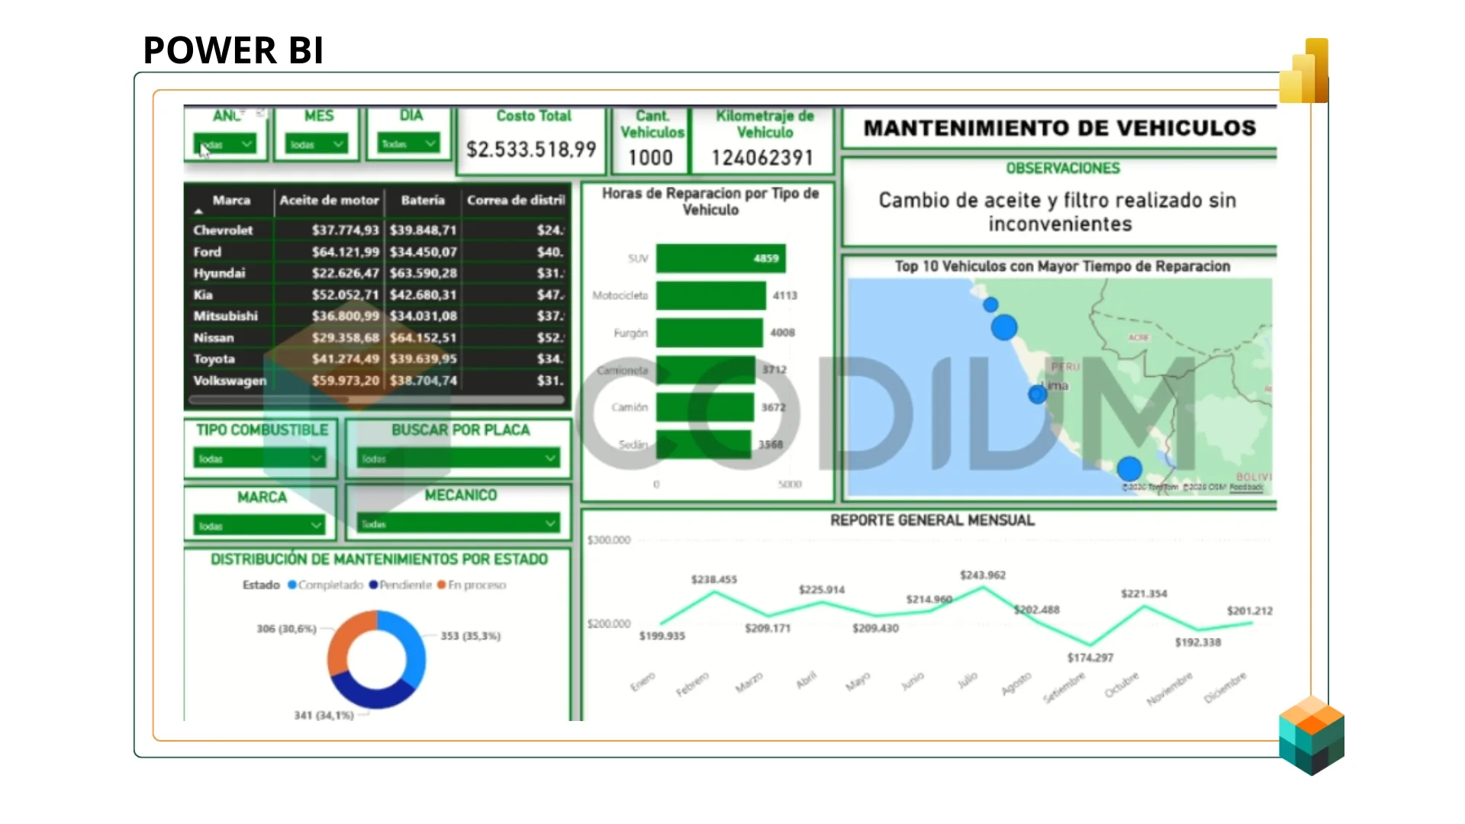The width and height of the screenshot is (1465, 824).
Task: Select the Kia row label
Action: click(x=203, y=295)
